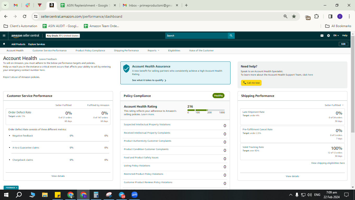This screenshot has width=355, height=200.
Task: Click the extension icon labeled Off
Action: (308, 17)
